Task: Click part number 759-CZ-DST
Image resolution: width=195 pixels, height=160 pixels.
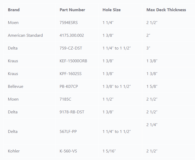Action: 71,48
